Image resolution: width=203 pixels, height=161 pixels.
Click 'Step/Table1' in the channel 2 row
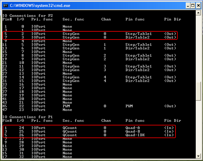139,55
